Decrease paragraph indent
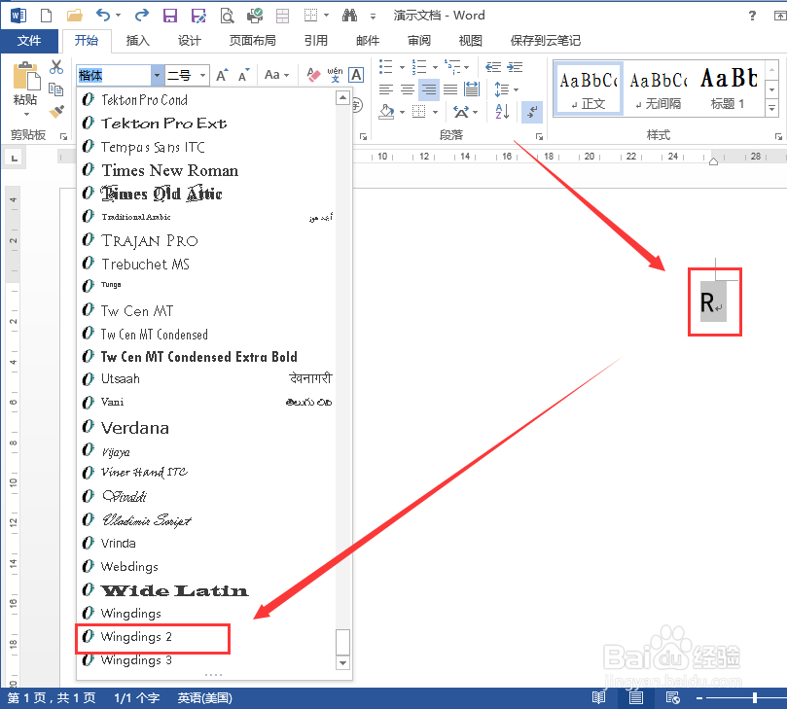The width and height of the screenshot is (787, 709). coord(493,67)
